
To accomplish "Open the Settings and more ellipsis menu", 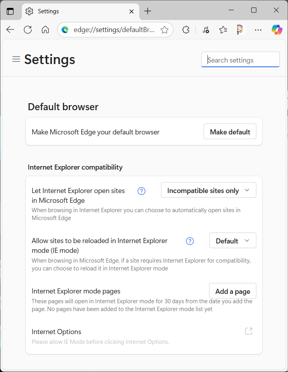I will coord(258,30).
